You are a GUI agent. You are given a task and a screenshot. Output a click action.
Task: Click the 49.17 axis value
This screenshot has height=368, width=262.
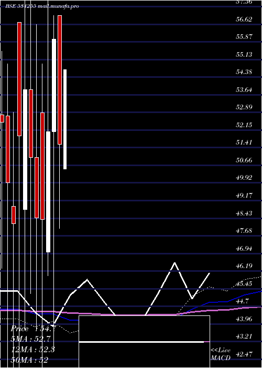pos(244,196)
